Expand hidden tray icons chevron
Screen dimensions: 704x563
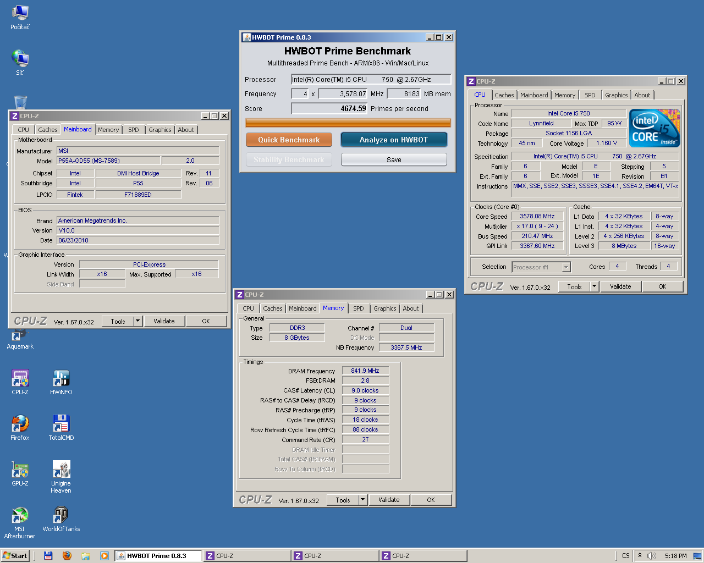(640, 556)
